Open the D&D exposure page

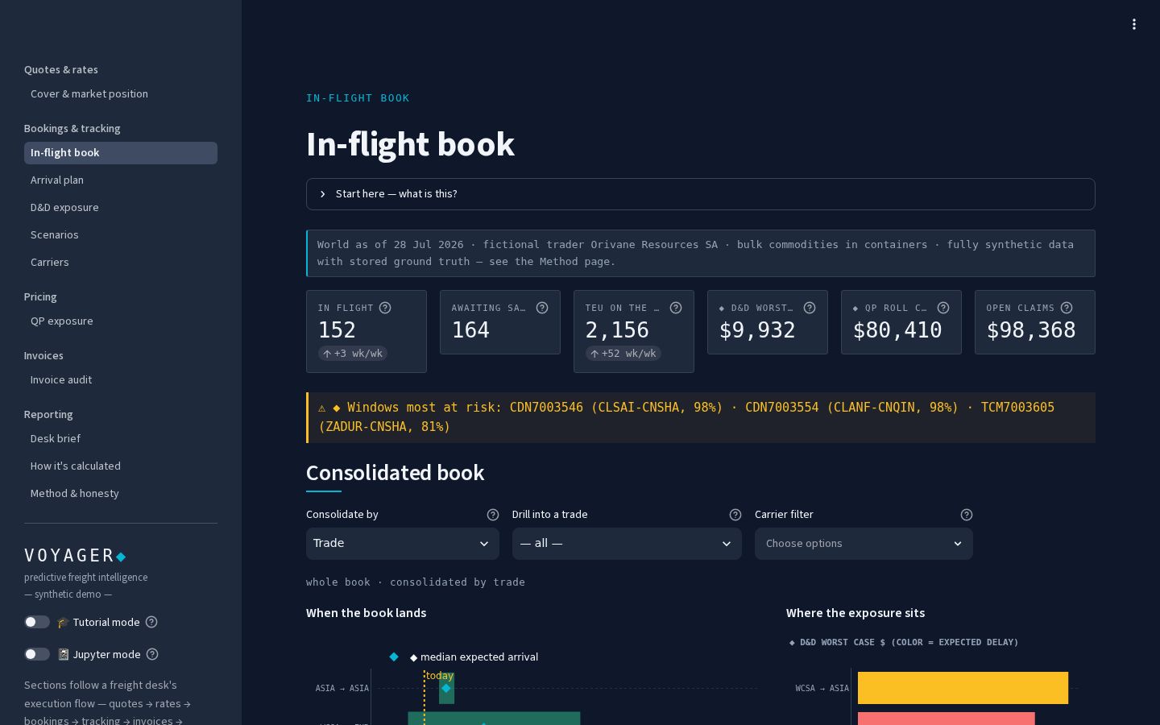click(x=121, y=208)
